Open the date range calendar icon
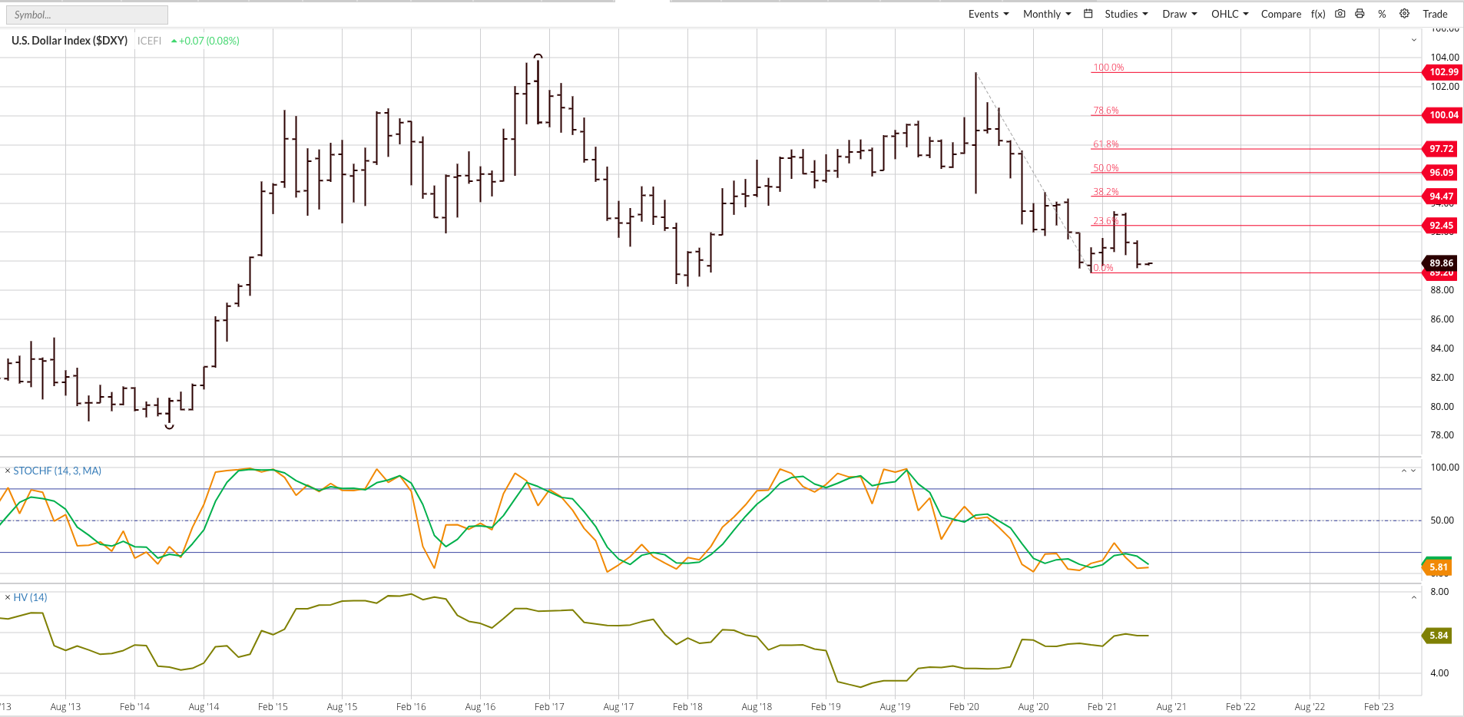Screen dimensions: 1464x717 tap(1088, 14)
